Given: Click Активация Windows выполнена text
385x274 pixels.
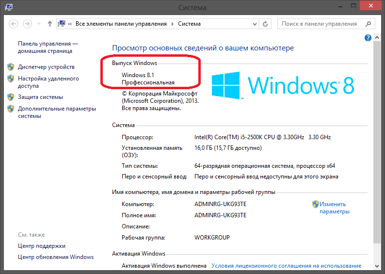Looking at the screenshot, I should (x=164, y=266).
